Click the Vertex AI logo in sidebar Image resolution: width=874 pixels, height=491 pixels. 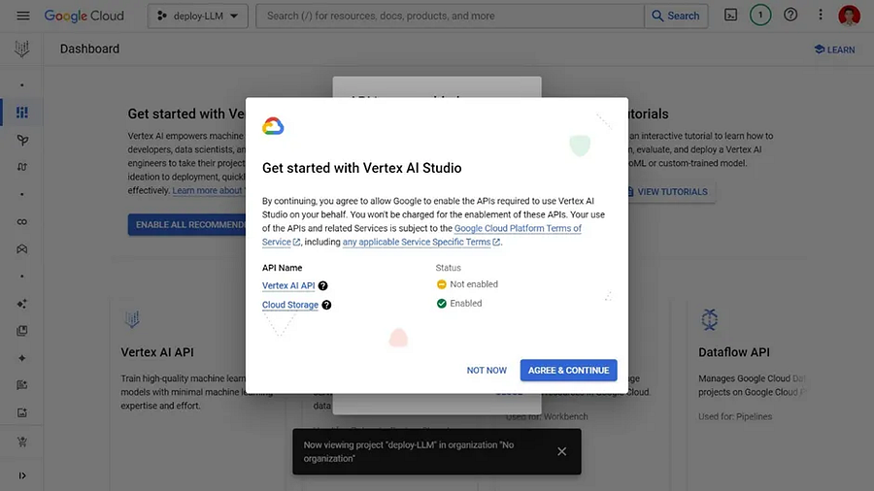point(21,49)
